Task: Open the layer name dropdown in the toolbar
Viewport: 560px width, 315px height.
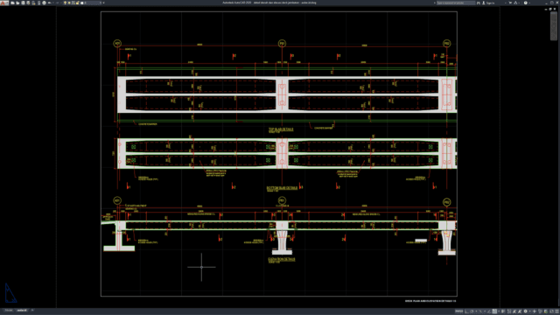Action: coord(94,3)
